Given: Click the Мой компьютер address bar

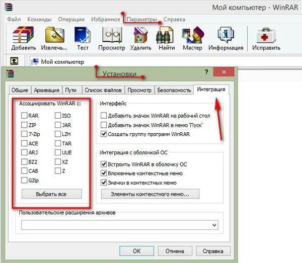Looking at the screenshot, I should (166, 61).
